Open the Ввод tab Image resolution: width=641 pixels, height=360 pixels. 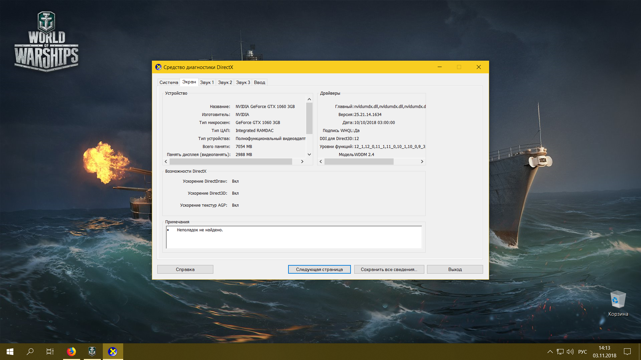pyautogui.click(x=259, y=82)
